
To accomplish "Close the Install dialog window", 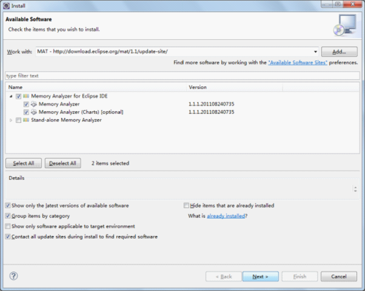I will (x=353, y=4).
